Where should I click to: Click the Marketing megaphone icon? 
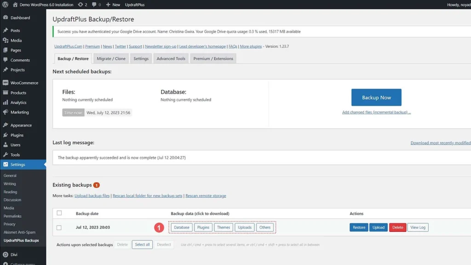point(6,112)
